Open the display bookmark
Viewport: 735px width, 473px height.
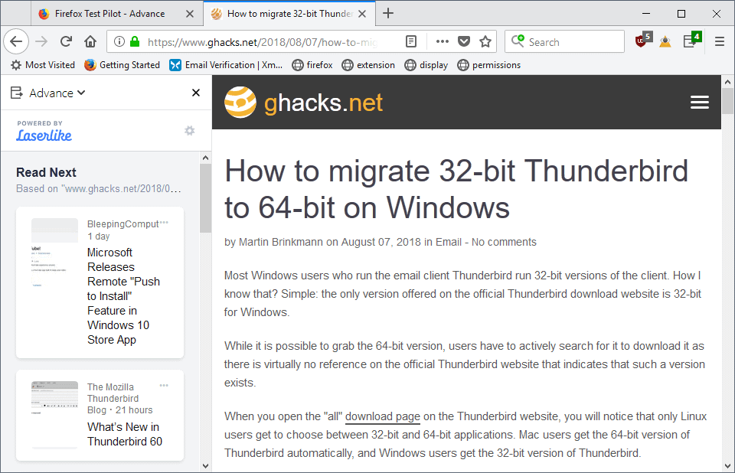[426, 65]
